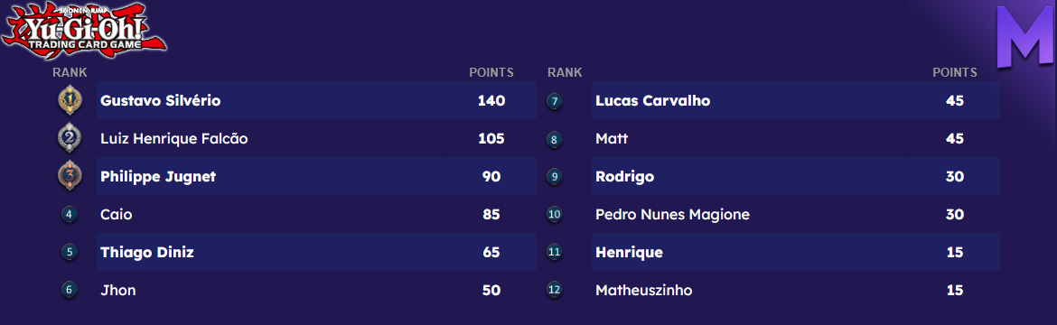
Task: Select the silver rank 2 medal badge
Action: tap(70, 138)
